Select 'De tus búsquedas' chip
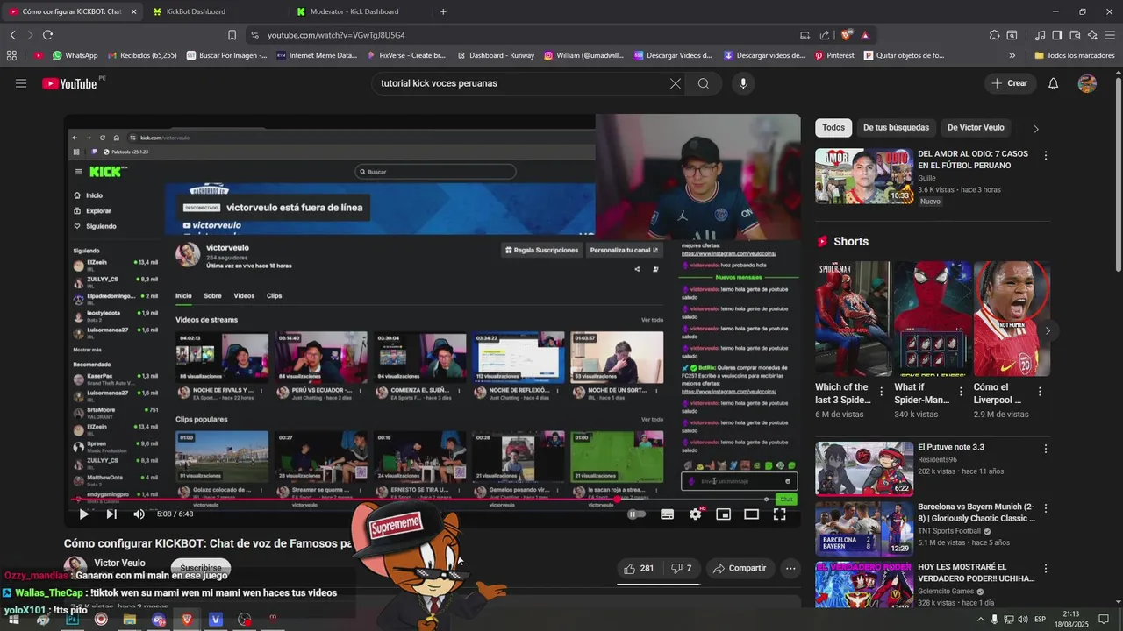This screenshot has height=631, width=1123. click(x=896, y=128)
